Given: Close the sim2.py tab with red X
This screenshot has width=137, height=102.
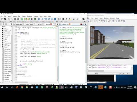Looking at the screenshot, I should tap(51, 24).
